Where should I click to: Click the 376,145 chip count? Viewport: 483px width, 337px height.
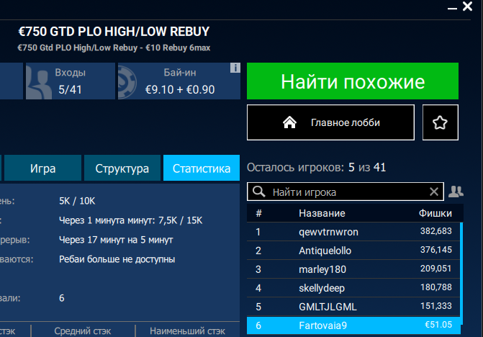pyautogui.click(x=436, y=250)
